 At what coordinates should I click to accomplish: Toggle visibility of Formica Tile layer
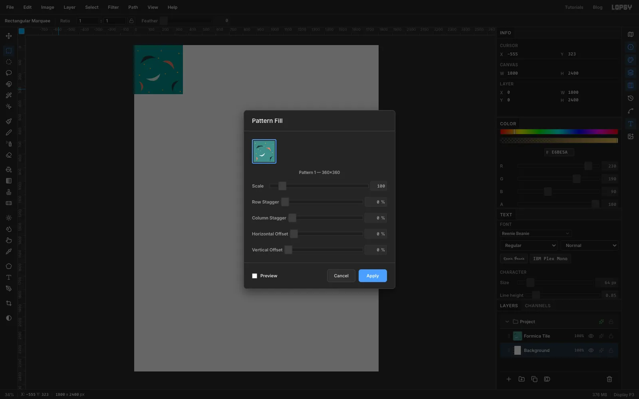pos(591,336)
